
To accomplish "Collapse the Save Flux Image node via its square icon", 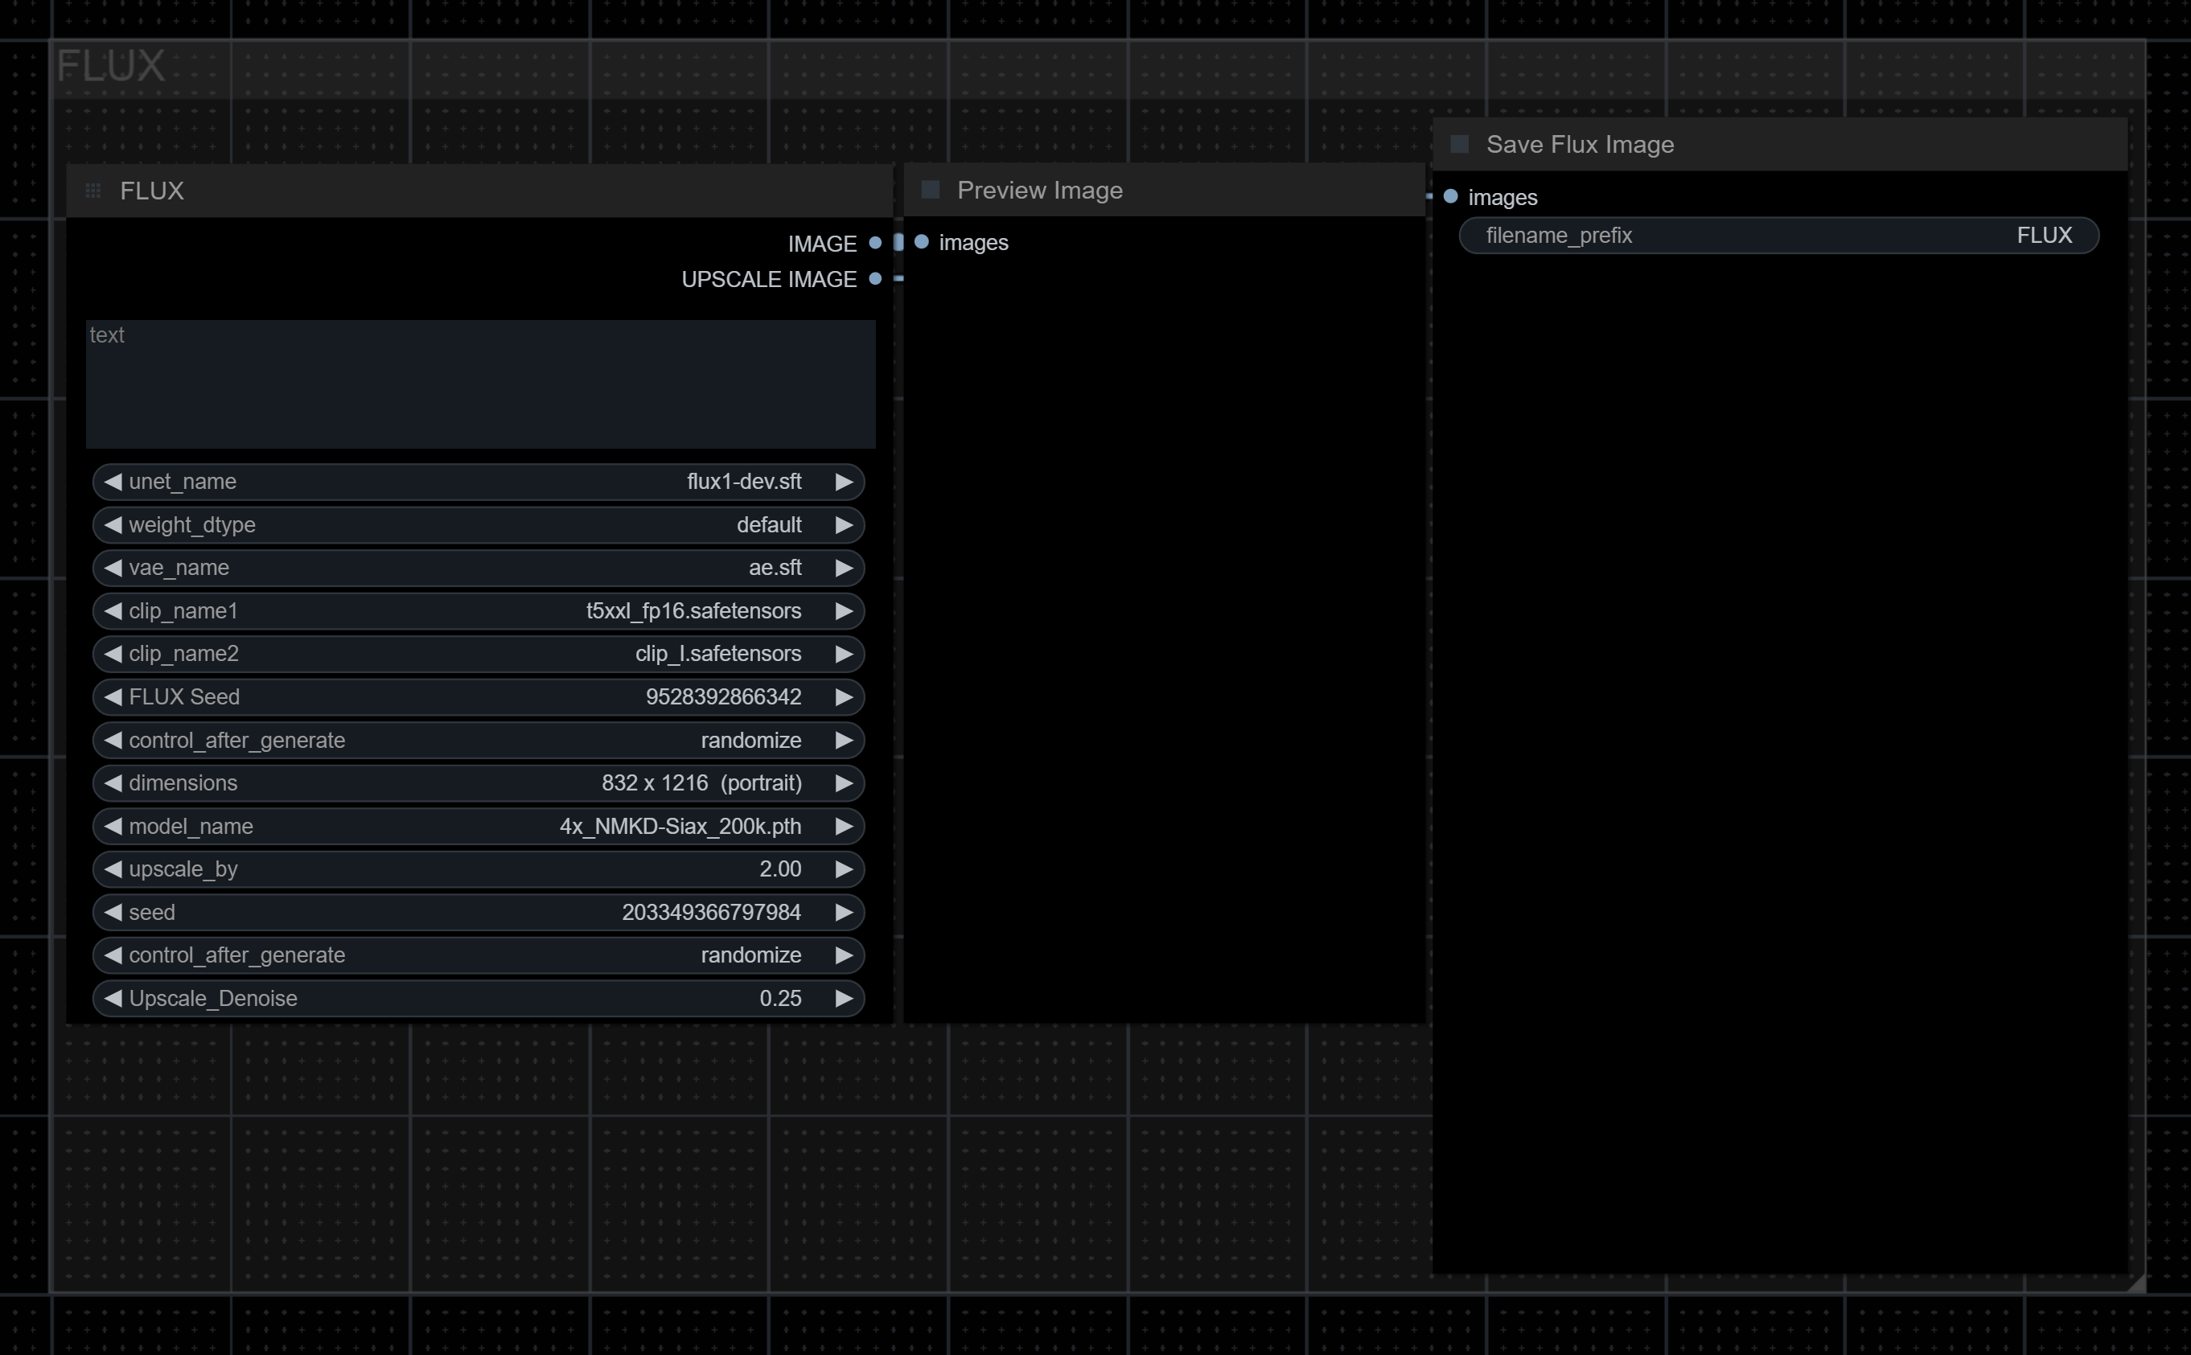I will coord(1459,144).
